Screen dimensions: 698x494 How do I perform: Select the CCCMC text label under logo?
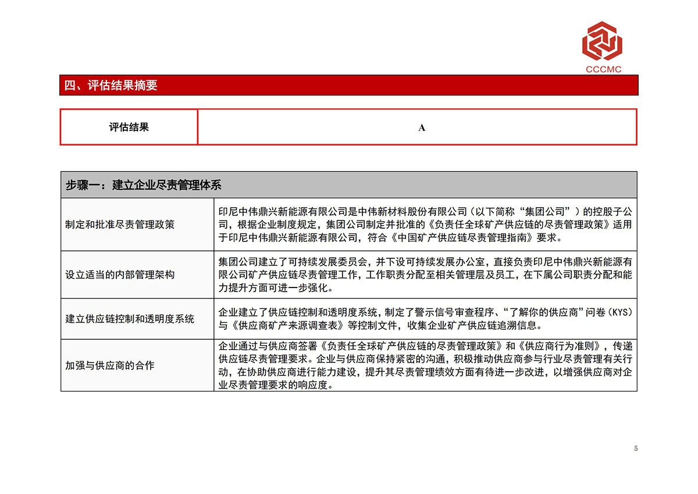[603, 69]
